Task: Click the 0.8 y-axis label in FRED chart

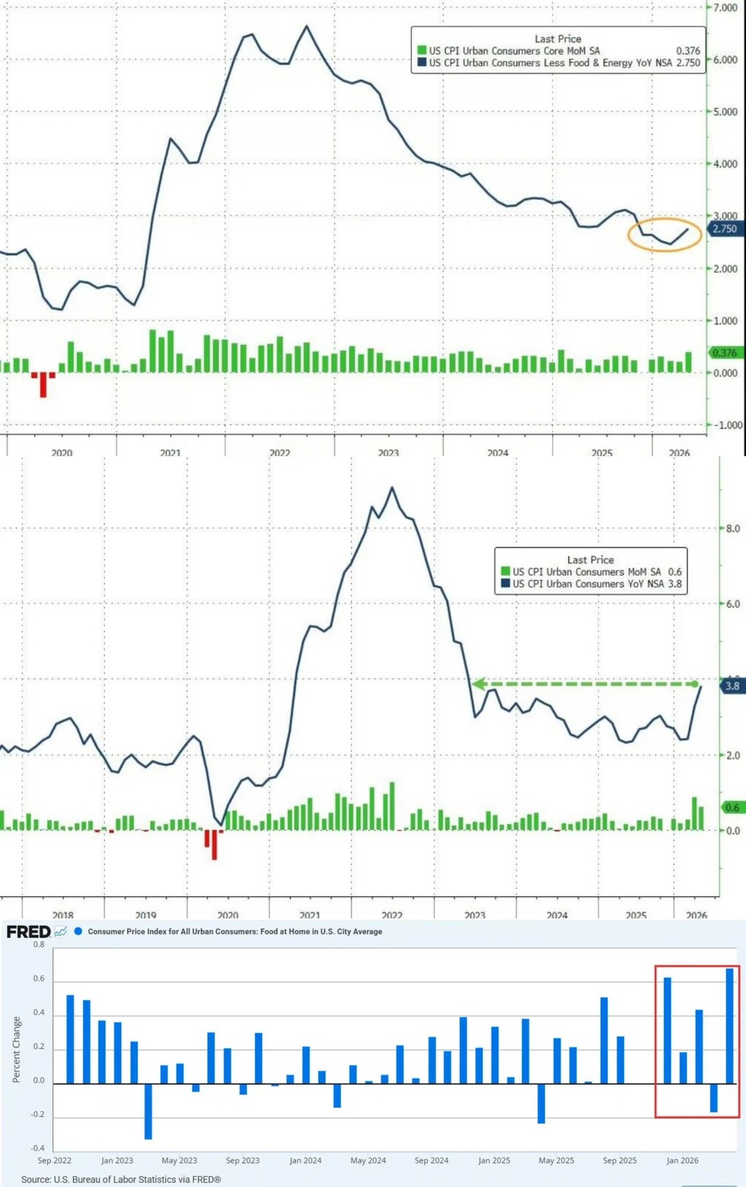Action: 39,944
